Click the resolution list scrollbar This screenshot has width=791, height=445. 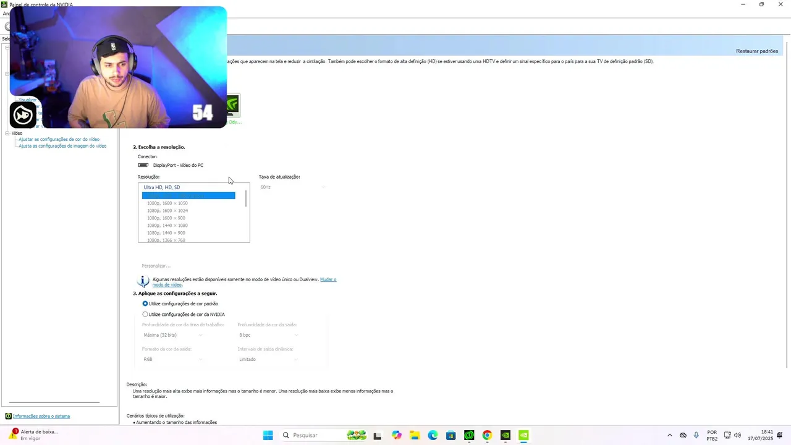click(247, 199)
